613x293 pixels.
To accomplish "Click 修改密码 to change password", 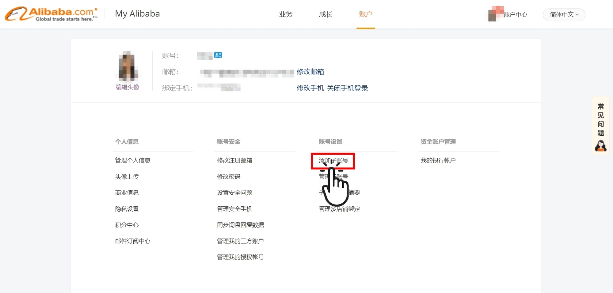I will coord(228,176).
